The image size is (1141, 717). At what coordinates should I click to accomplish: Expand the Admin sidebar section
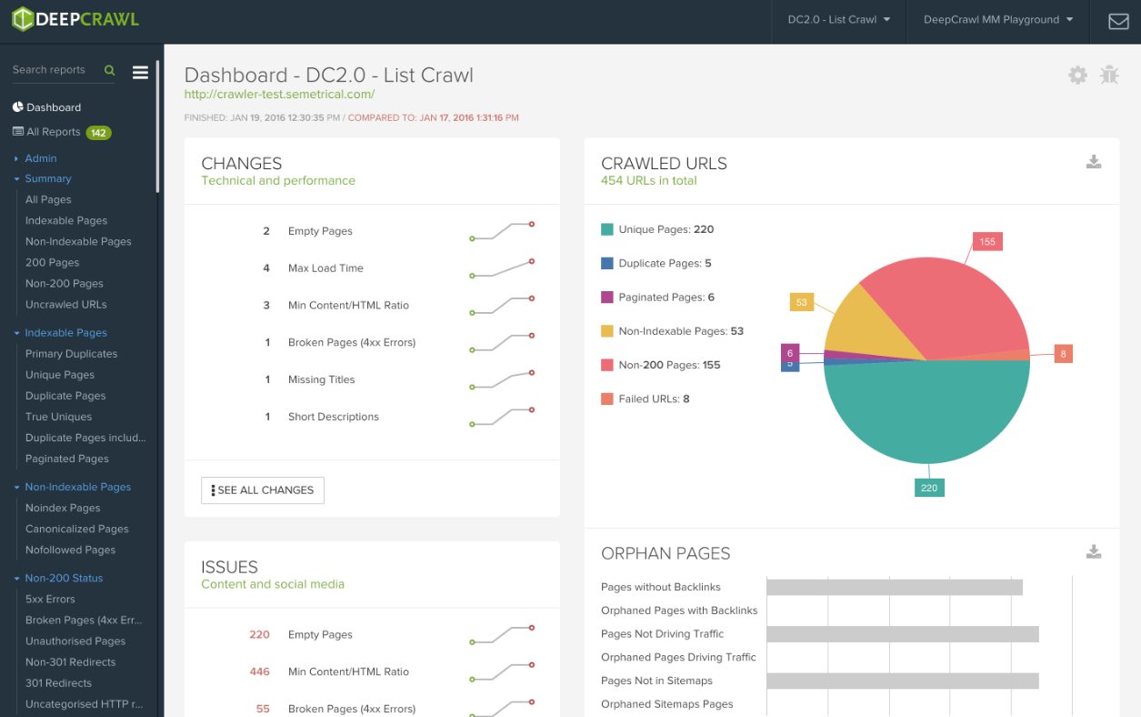(40, 158)
